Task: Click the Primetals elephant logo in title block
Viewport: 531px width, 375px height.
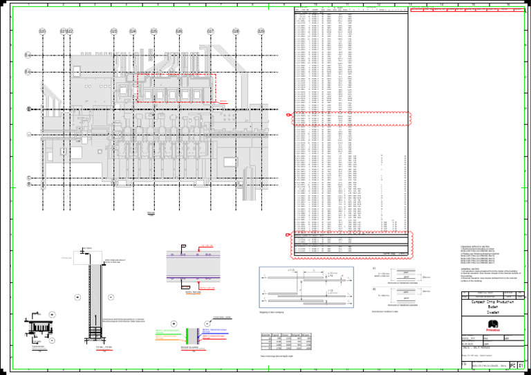Action: [493, 326]
